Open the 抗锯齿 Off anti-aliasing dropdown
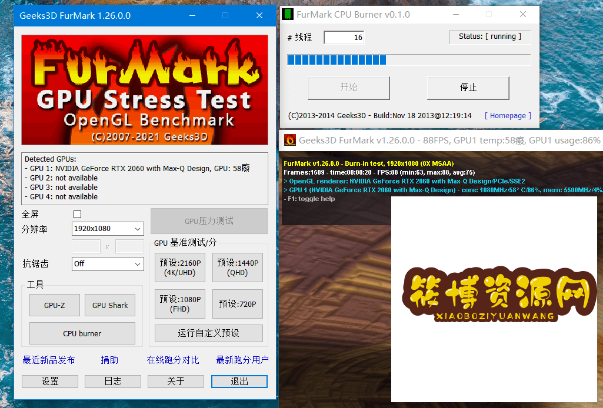This screenshot has width=603, height=408. pyautogui.click(x=108, y=264)
